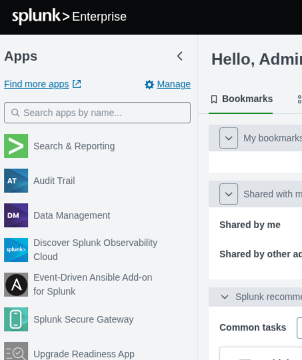Image resolution: width=302 pixels, height=360 pixels.
Task: Click the Search & Reporting label
Action: [x=74, y=146]
